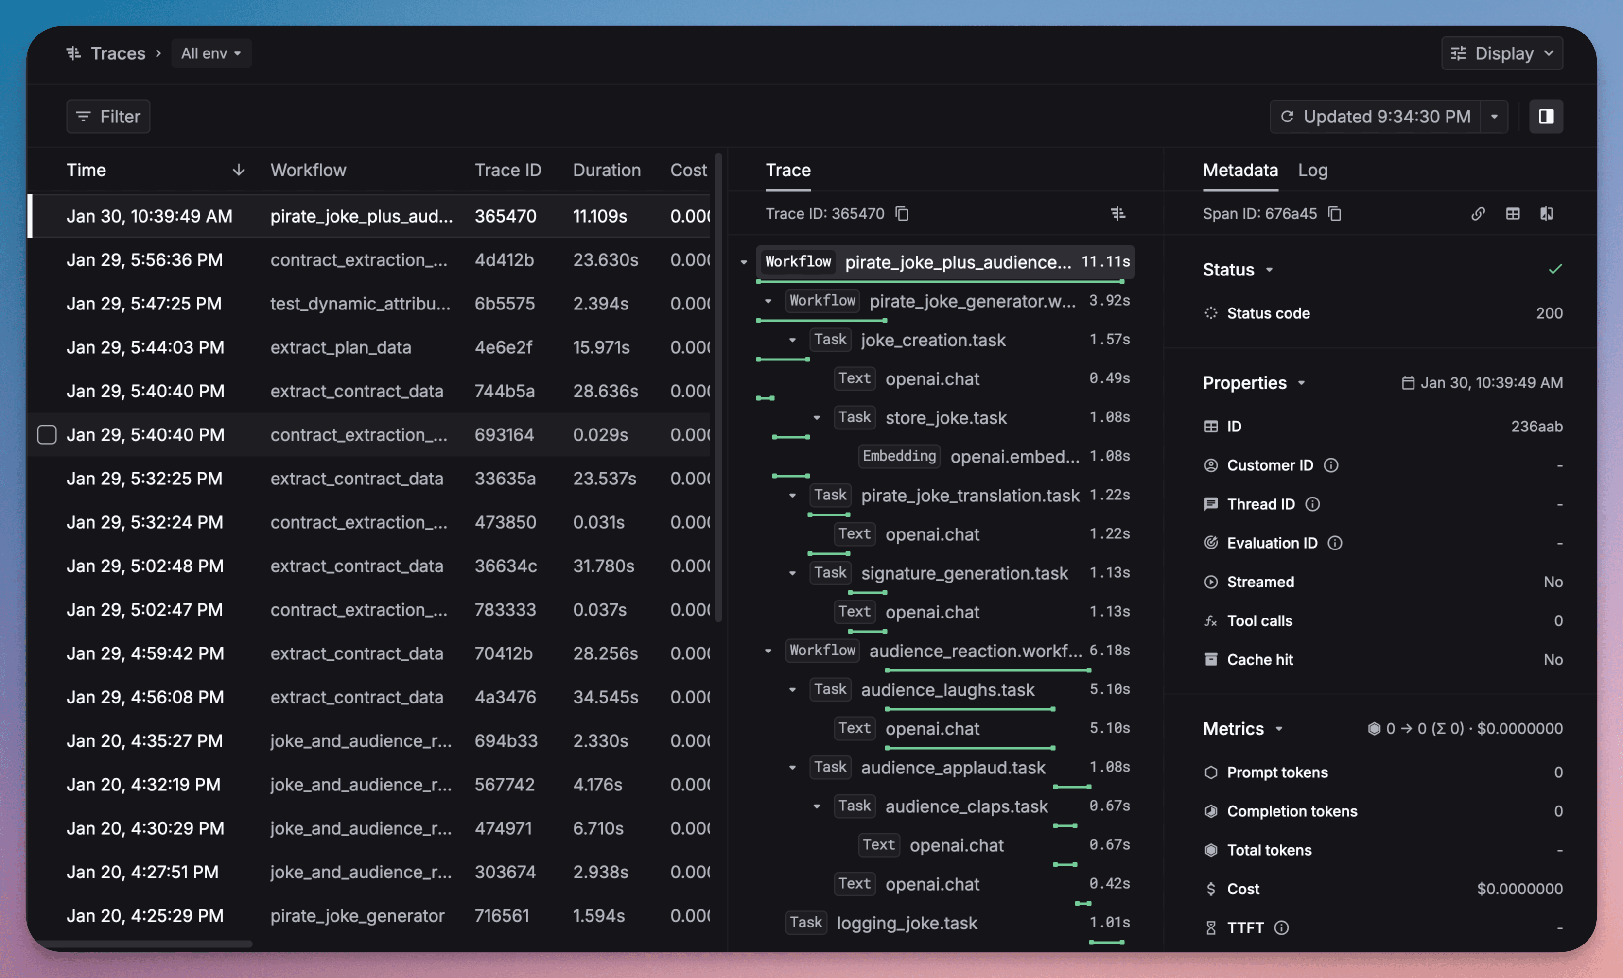This screenshot has height=978, width=1623.
Task: Toggle the side panel layout button
Action: click(1546, 117)
